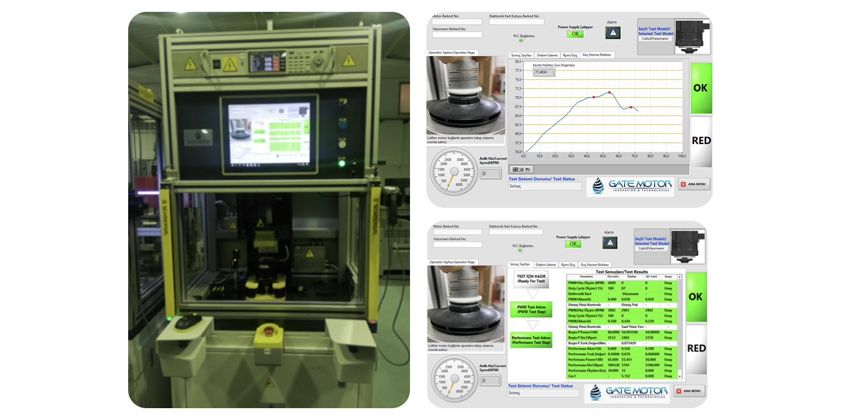This screenshot has width=842, height=420.
Task: Click the Gate Motor logo beside the graph
Action: (630, 187)
